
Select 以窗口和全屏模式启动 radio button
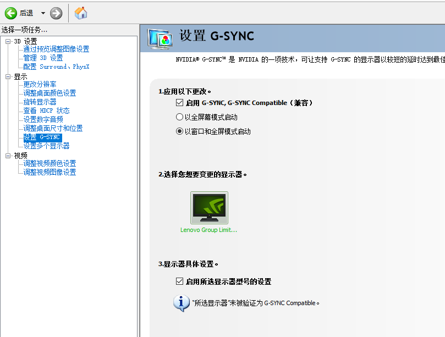click(179, 131)
